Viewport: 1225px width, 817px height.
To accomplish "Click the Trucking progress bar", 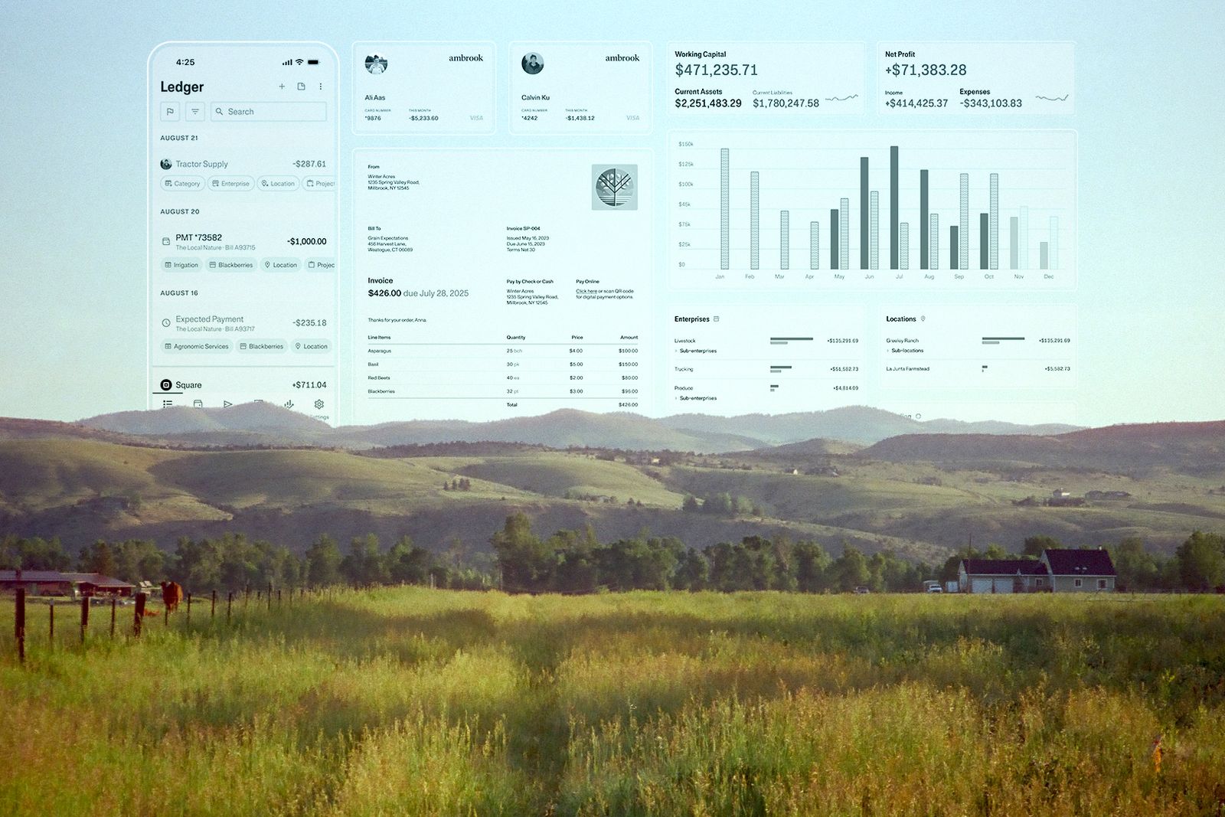I will (x=781, y=369).
